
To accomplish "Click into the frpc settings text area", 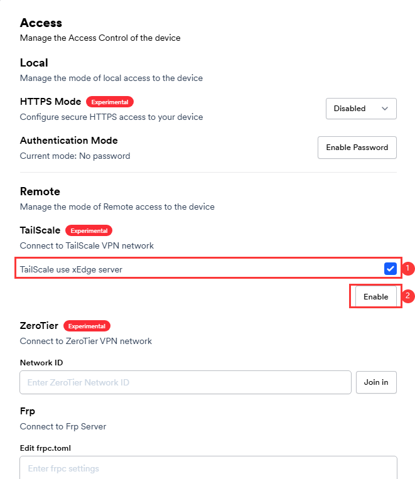I will (208, 468).
